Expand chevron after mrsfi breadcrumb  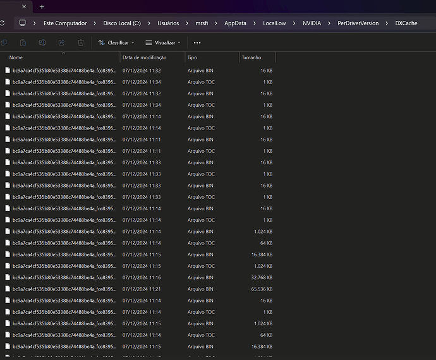click(x=216, y=23)
